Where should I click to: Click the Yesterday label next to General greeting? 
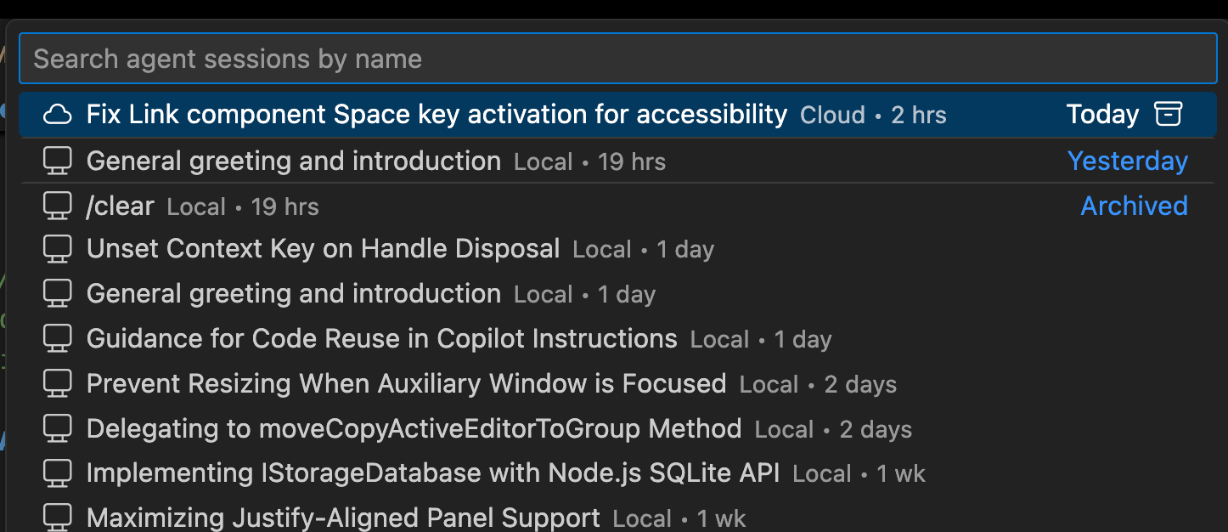point(1127,161)
